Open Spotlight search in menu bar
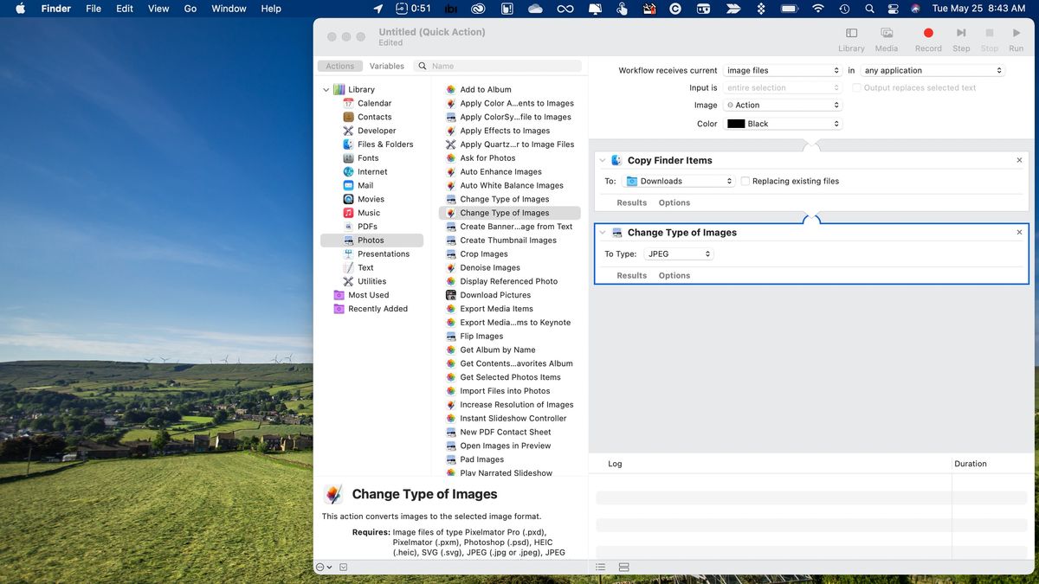 (x=869, y=9)
